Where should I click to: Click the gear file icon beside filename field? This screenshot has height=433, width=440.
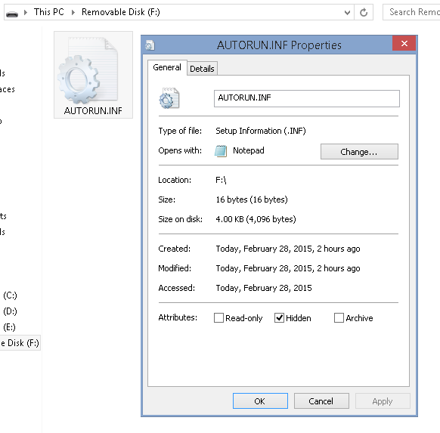pyautogui.click(x=169, y=98)
